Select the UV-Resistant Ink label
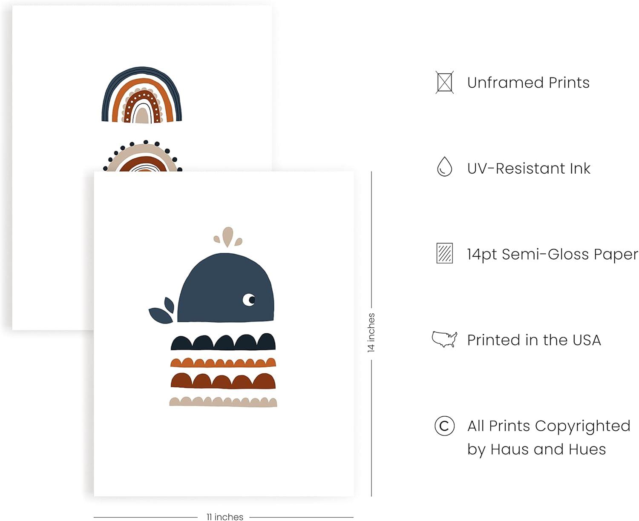Image resolution: width=639 pixels, height=521 pixels. point(529,169)
